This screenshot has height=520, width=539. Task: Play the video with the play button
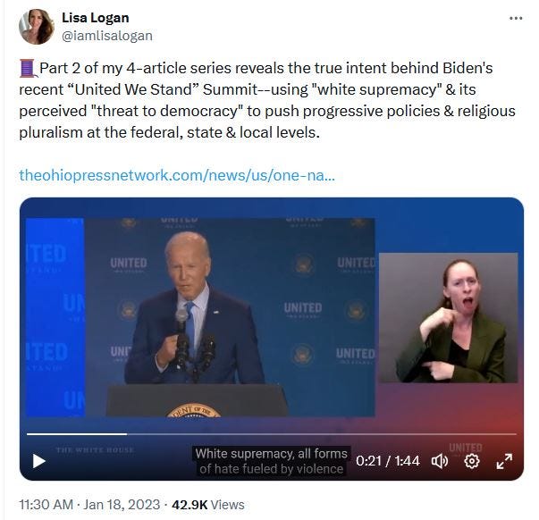38,461
